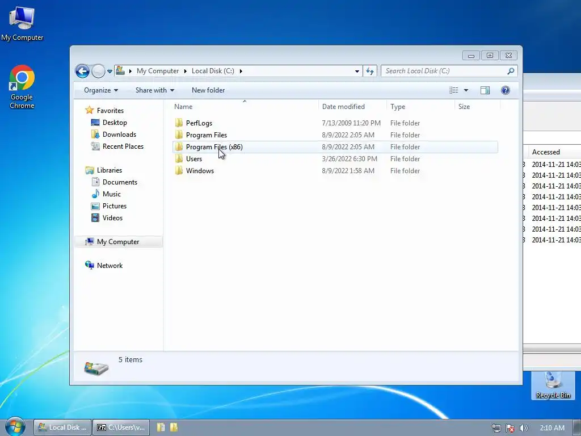
Task: Open the network tray icon
Action: (x=496, y=428)
